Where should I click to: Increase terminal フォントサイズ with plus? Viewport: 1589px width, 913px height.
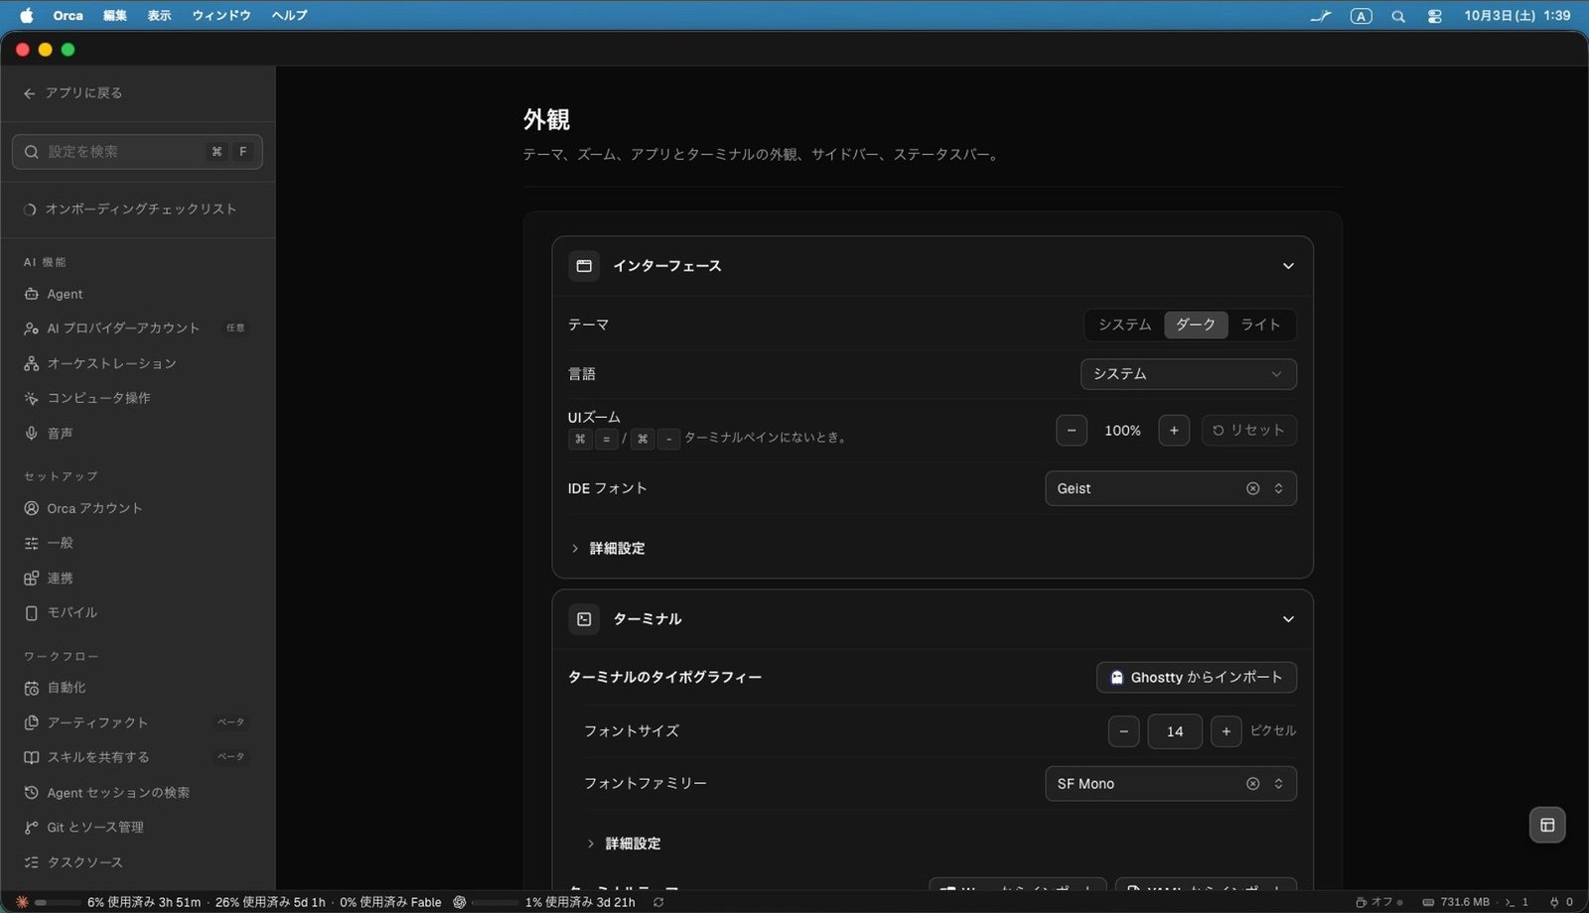[1227, 731]
